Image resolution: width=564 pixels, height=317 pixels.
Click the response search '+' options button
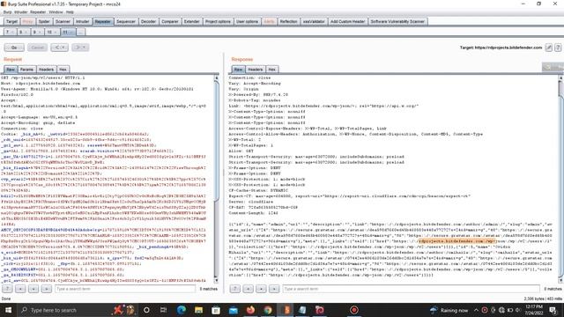(x=261, y=289)
